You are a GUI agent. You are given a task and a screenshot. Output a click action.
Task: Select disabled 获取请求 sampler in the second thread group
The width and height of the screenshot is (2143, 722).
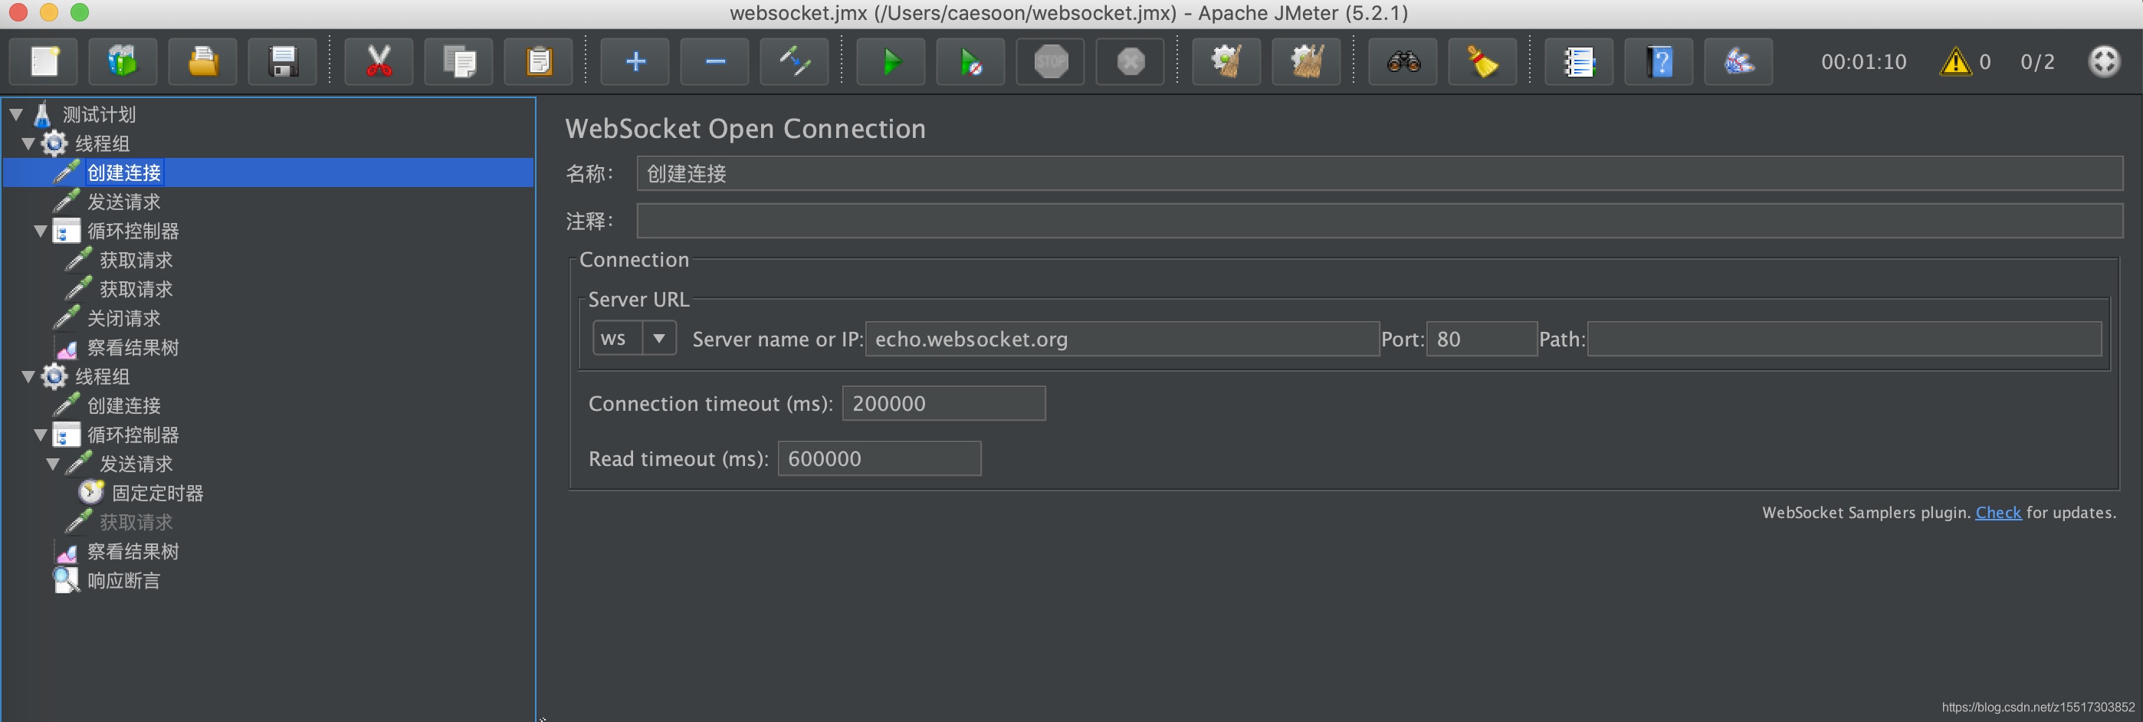pyautogui.click(x=136, y=523)
